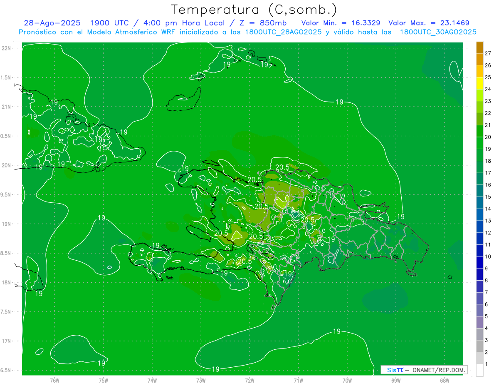The image size is (499, 386).
Task: Click the "69W" longitude axis label
Action: point(396,380)
